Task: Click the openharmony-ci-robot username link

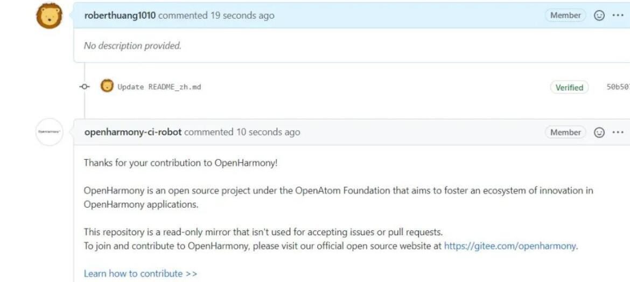Action: tap(133, 132)
